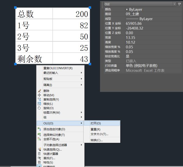Click 位置 Y 坐标 value -26408.32

coord(135,28)
